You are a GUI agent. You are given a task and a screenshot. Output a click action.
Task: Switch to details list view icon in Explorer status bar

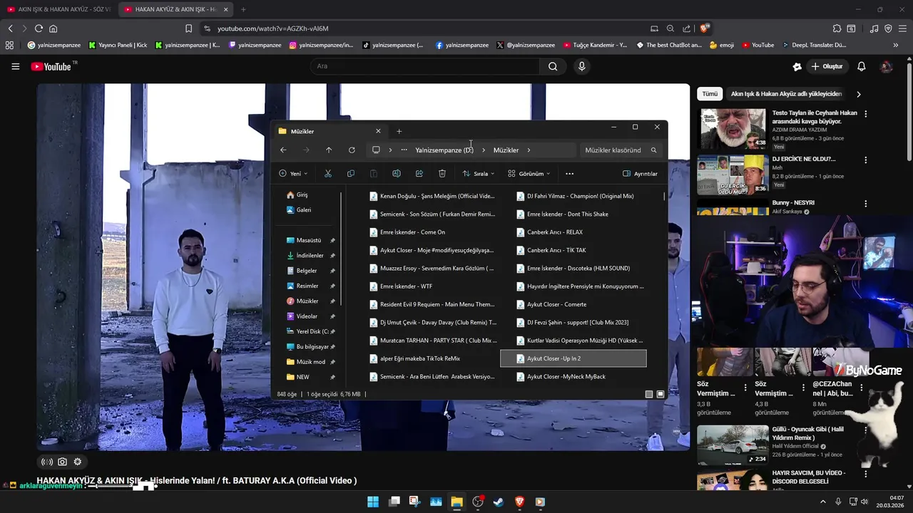click(648, 394)
